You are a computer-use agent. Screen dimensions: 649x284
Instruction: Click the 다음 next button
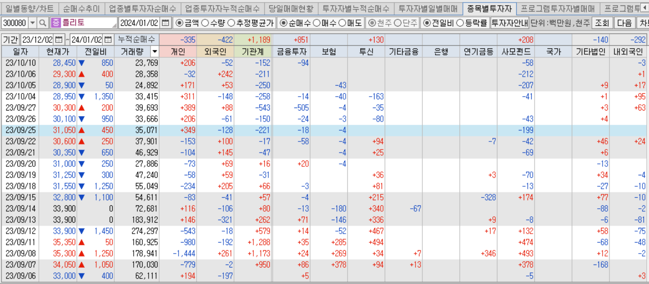pos(624,23)
